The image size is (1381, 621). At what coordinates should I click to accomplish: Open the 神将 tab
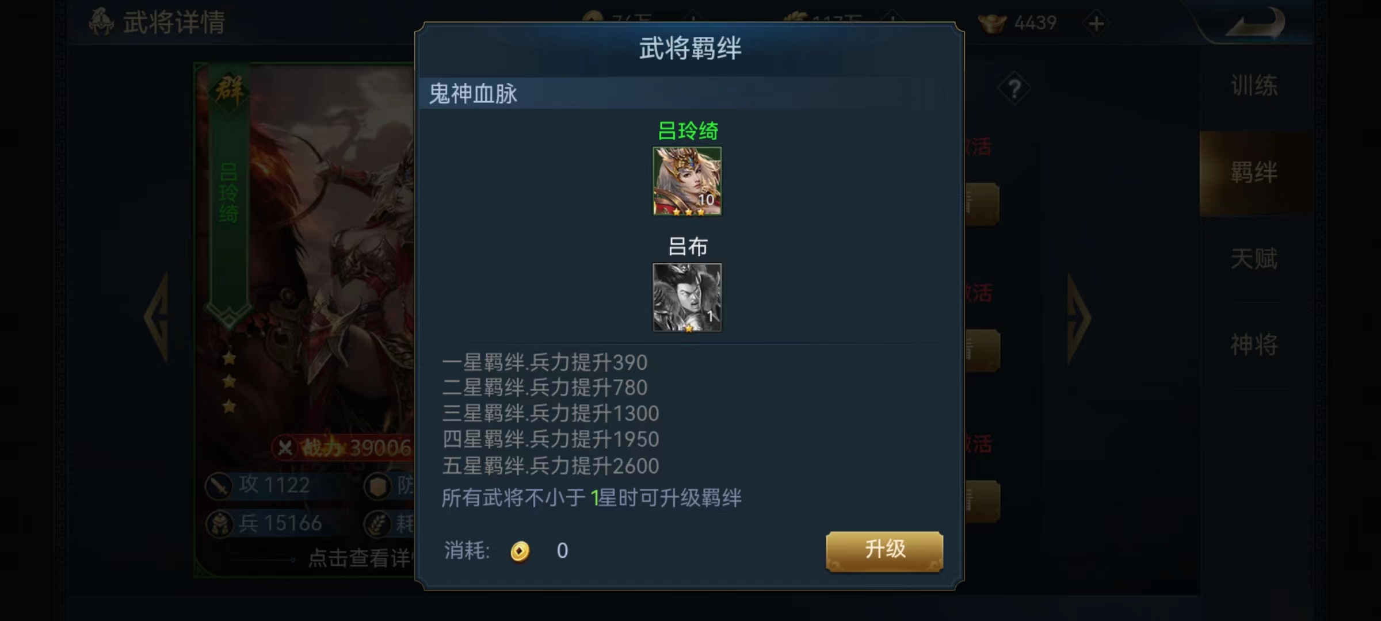[1254, 345]
